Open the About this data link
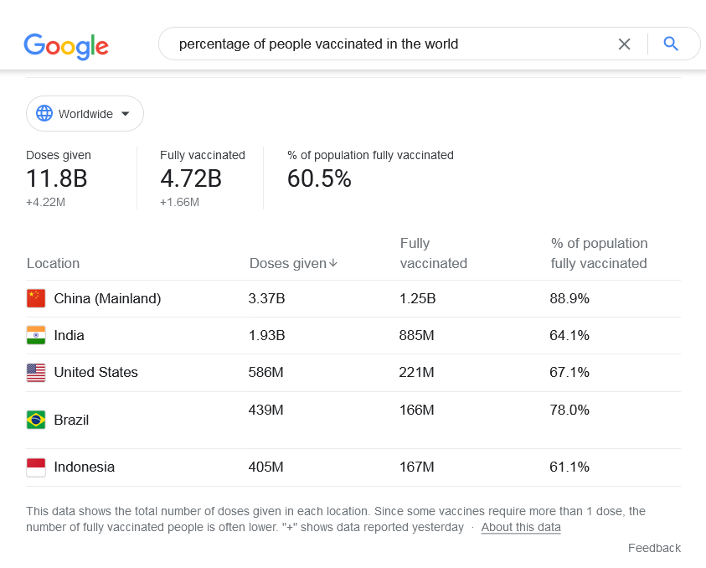The width and height of the screenshot is (706, 568). click(x=521, y=527)
